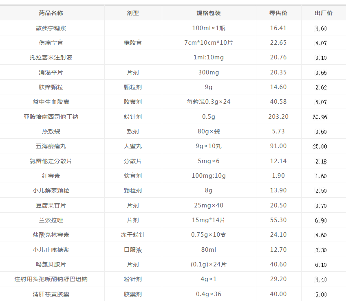The height and width of the screenshot is (301, 346).
Task: Click the 橡胶膏 dosage form cell
Action: 133,42
